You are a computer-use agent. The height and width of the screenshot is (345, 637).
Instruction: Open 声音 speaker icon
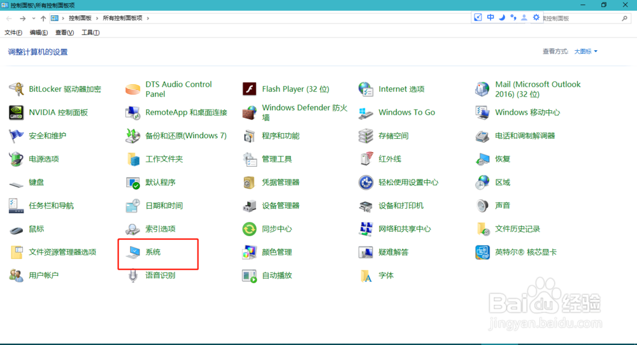point(482,206)
